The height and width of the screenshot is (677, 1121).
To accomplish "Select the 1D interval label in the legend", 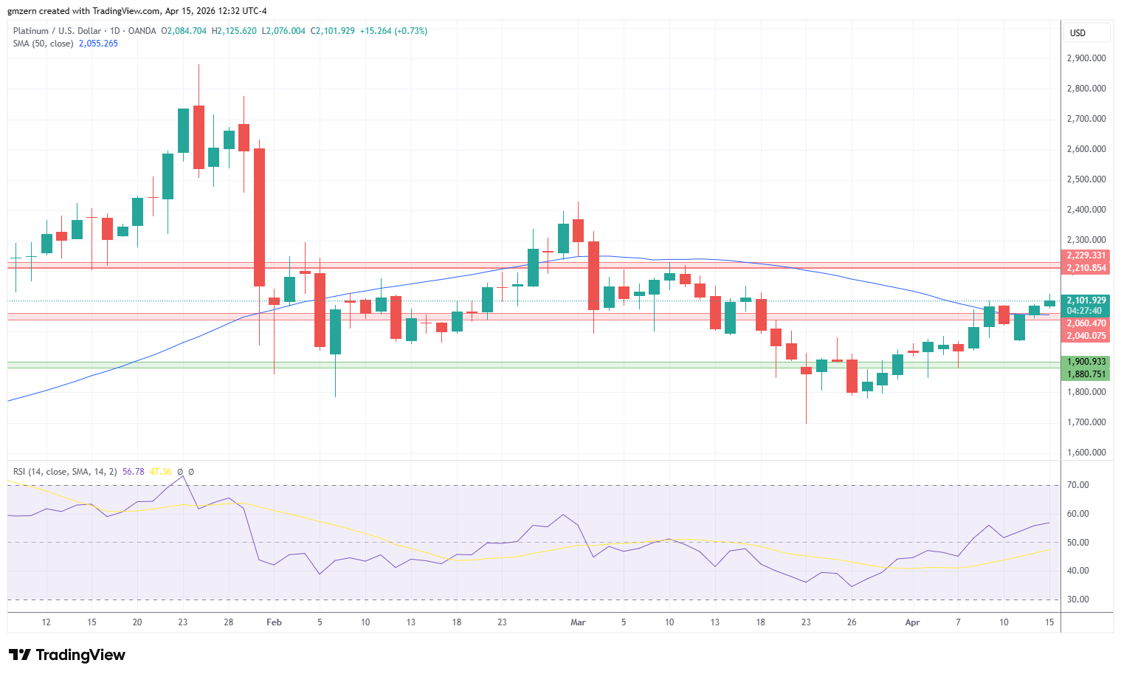I will pos(114,31).
